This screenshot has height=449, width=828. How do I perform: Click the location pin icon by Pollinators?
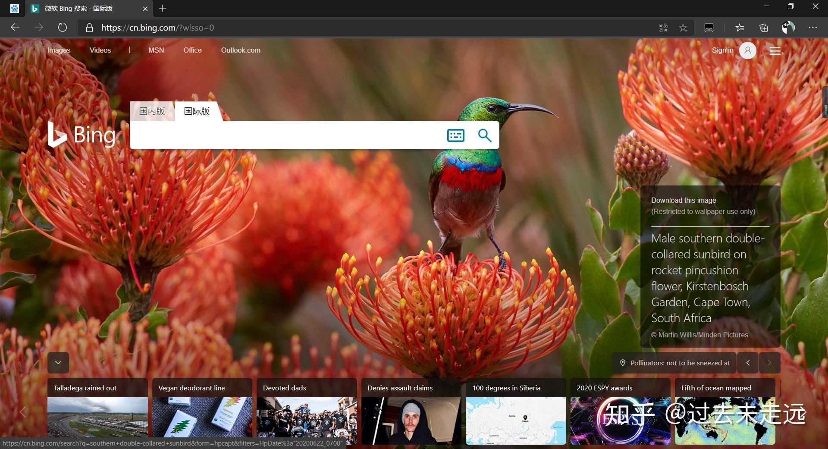click(x=623, y=363)
